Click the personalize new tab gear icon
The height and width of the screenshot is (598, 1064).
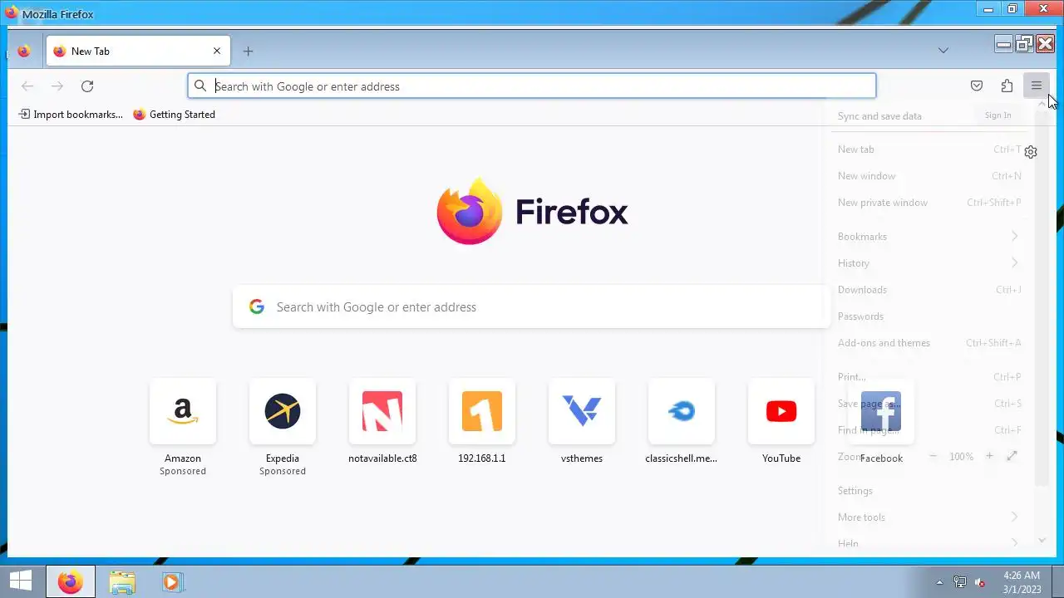tap(1031, 152)
